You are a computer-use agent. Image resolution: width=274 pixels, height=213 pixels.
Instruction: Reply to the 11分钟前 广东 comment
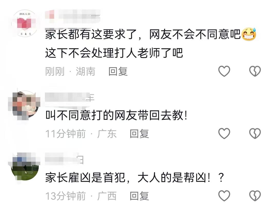pos(139,134)
